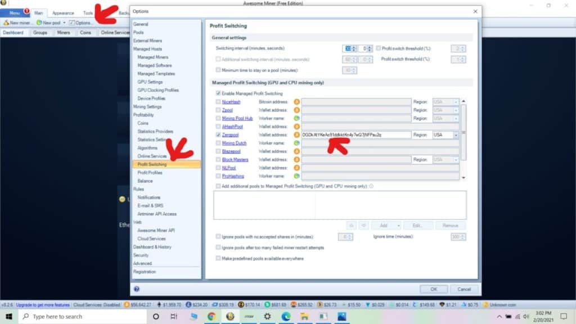
Task: Select the Miners tab in the main window
Action: click(64, 33)
